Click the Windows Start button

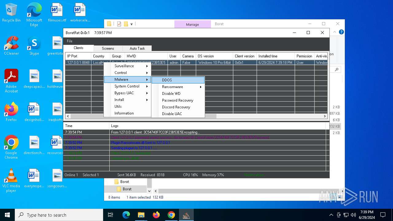tap(7, 215)
